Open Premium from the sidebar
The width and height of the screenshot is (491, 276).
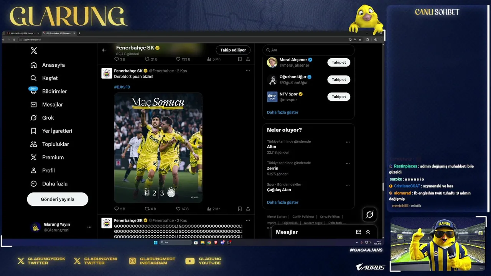click(x=47, y=157)
